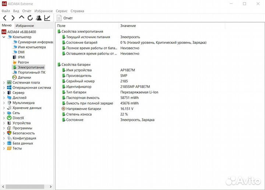Open the graph chart toolbar icon
This screenshot has height=190, width=265.
coord(47,18)
